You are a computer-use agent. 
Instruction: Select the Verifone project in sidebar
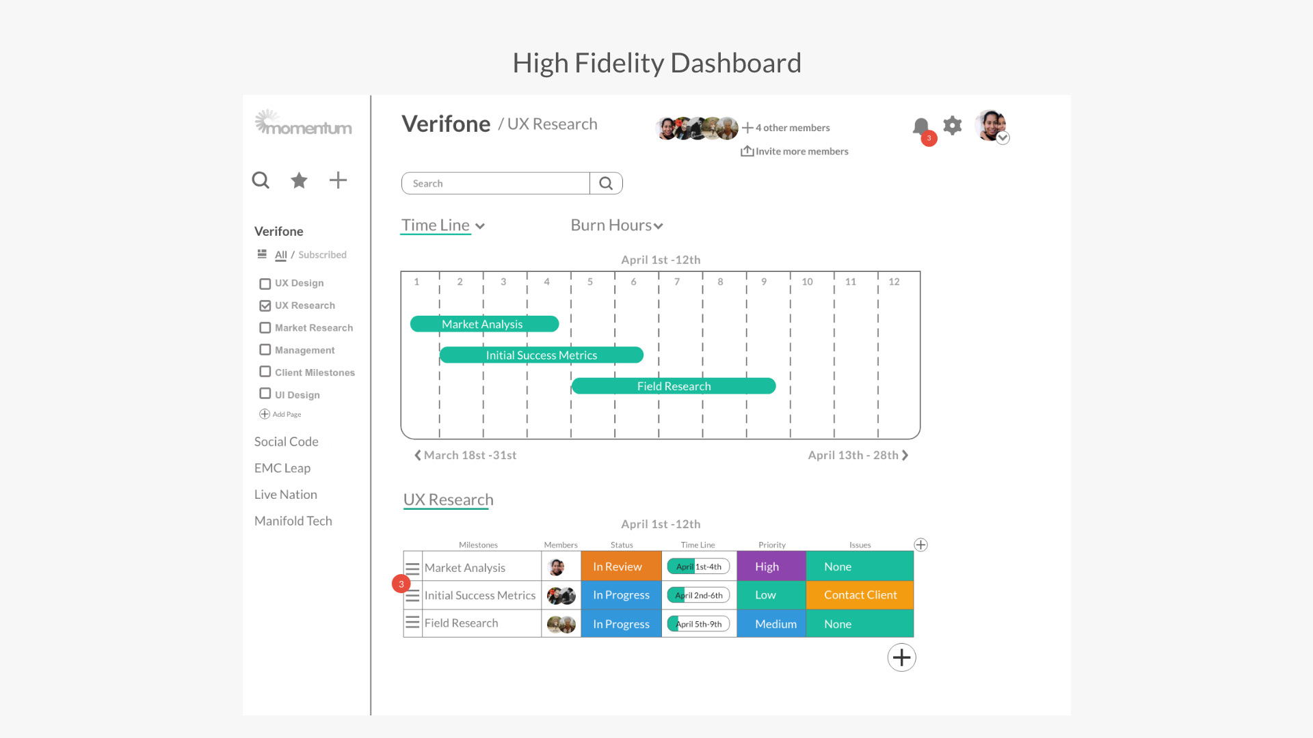(279, 232)
